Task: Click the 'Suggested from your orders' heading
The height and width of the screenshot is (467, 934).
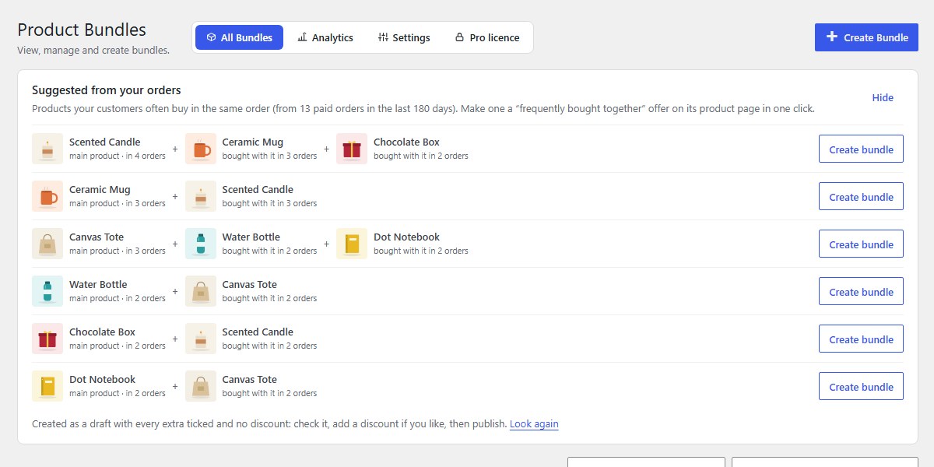Action: tap(107, 90)
